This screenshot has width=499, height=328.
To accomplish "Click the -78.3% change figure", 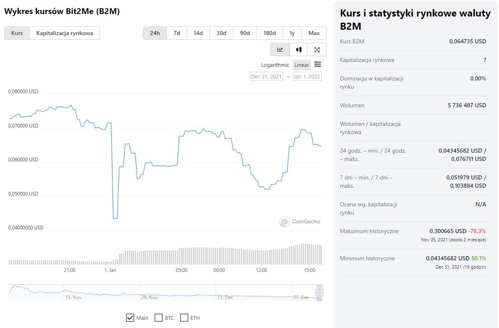I will (x=478, y=231).
